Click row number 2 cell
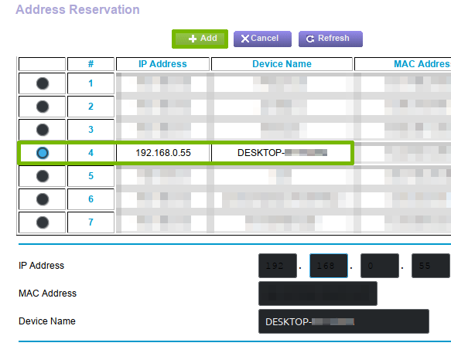This screenshot has width=451, height=353. coord(91,107)
